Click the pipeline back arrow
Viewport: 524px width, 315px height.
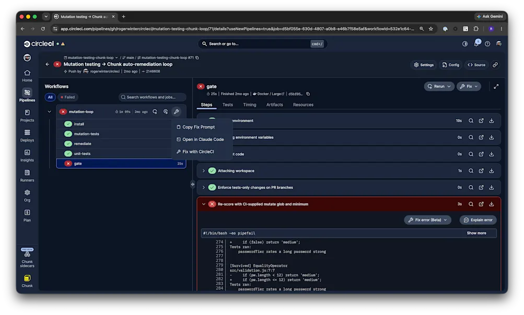pos(47,64)
